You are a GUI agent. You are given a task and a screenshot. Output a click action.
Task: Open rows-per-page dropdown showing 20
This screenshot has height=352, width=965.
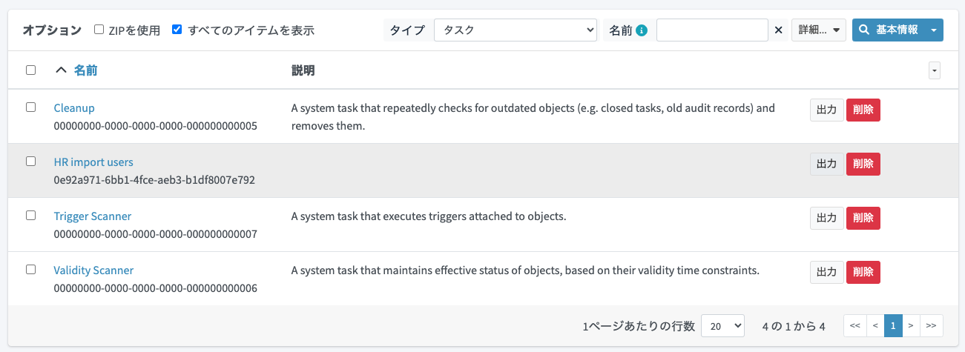(x=722, y=325)
